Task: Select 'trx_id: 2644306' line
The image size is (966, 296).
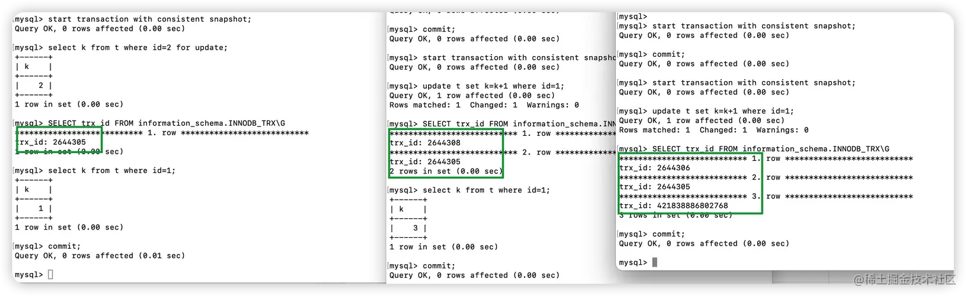Action: pos(654,168)
